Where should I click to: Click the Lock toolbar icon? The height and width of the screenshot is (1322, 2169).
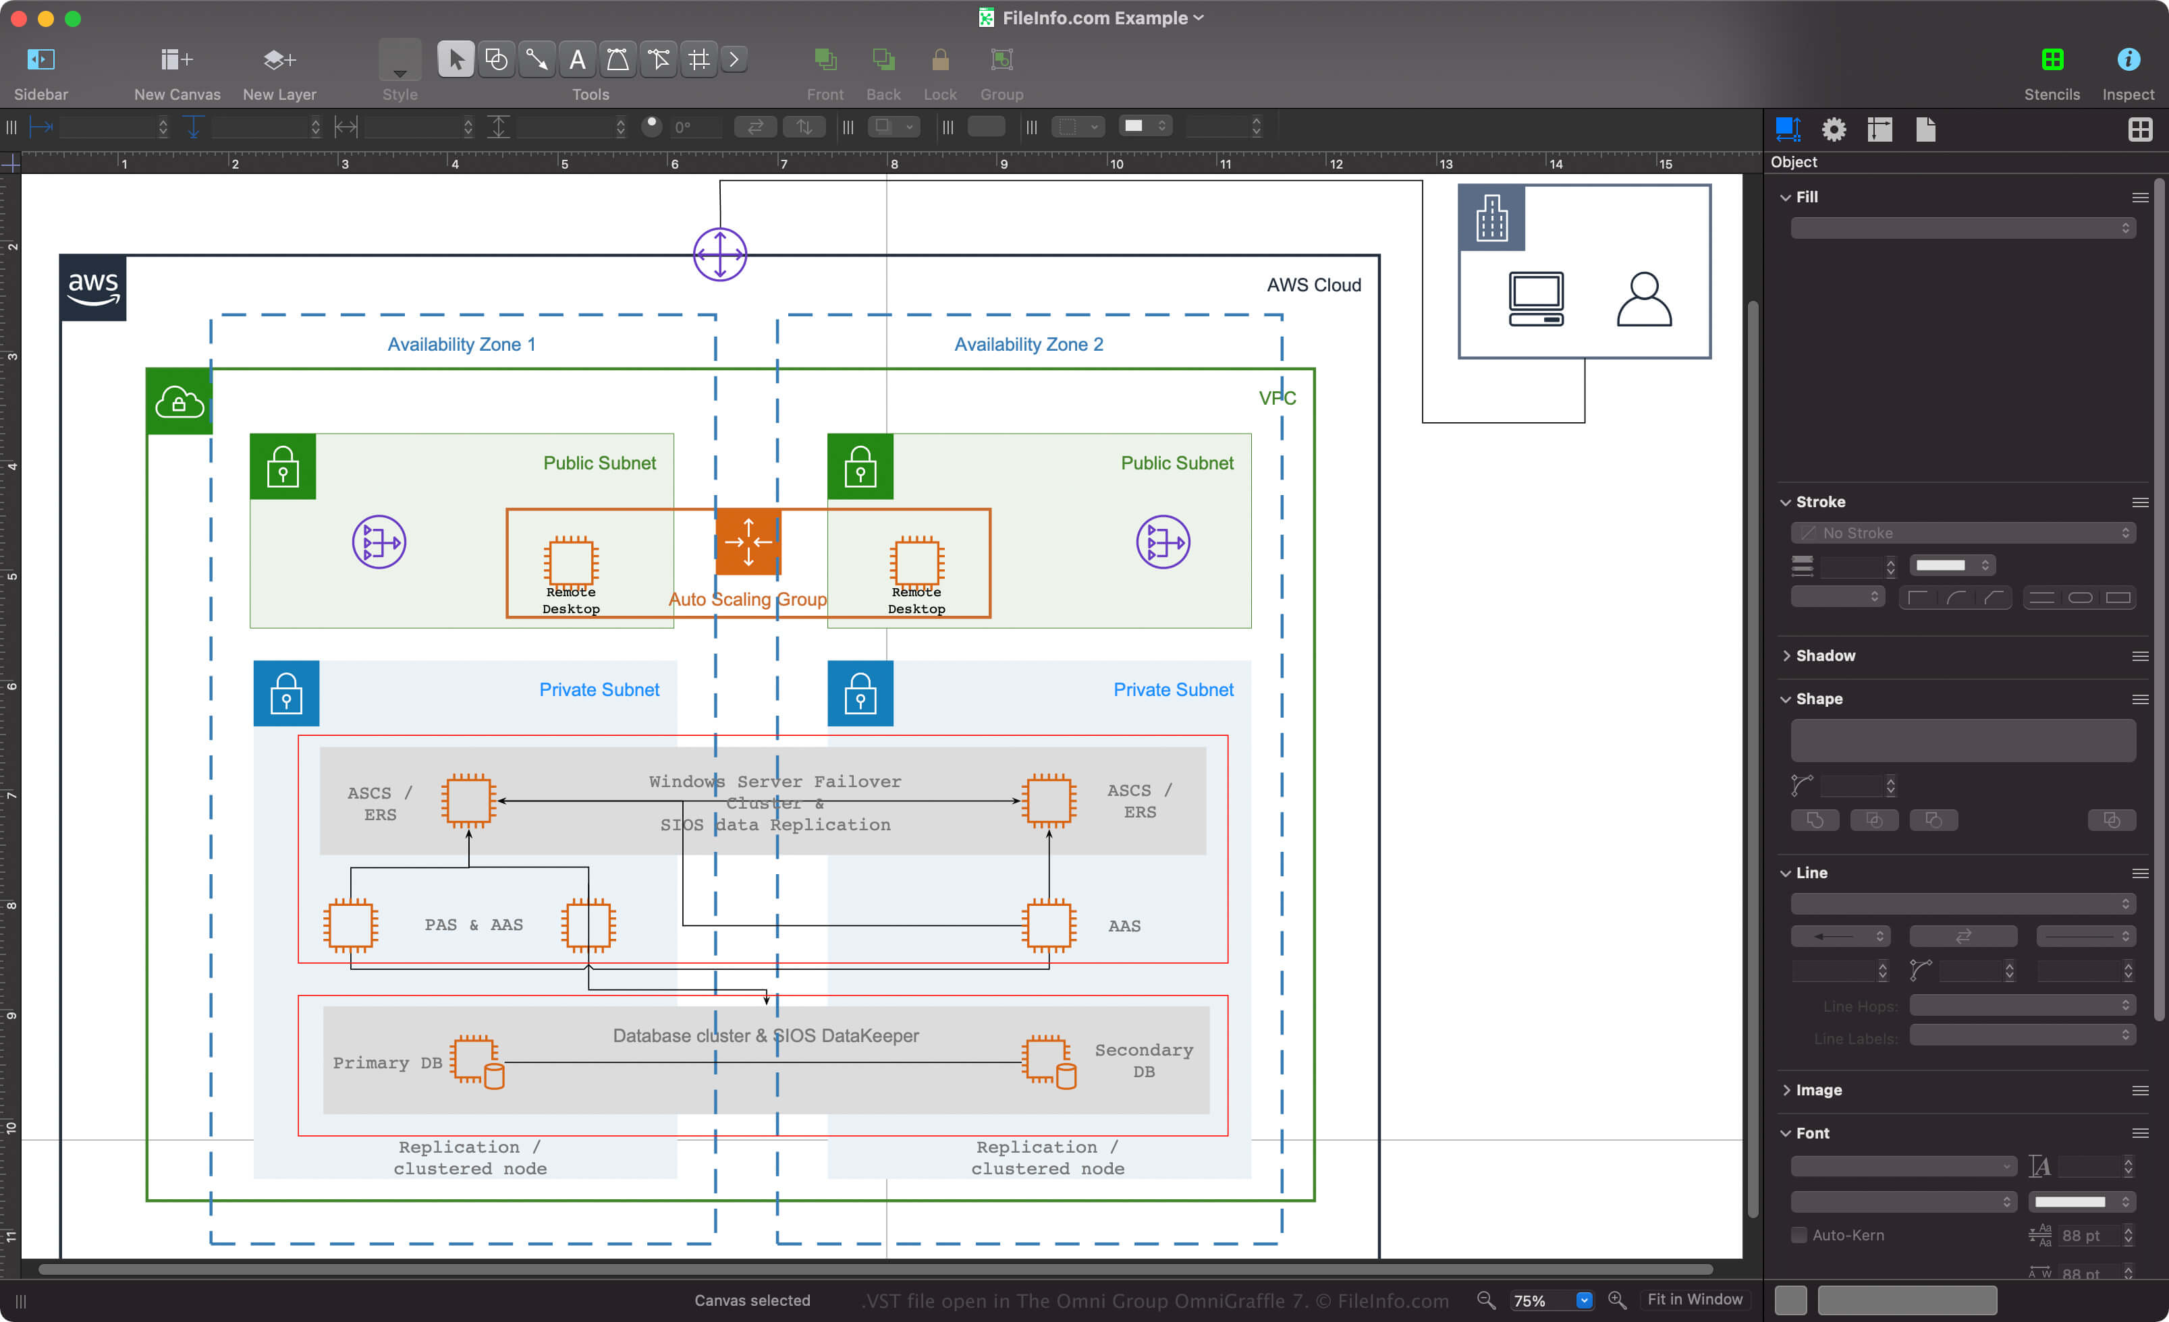tap(940, 60)
